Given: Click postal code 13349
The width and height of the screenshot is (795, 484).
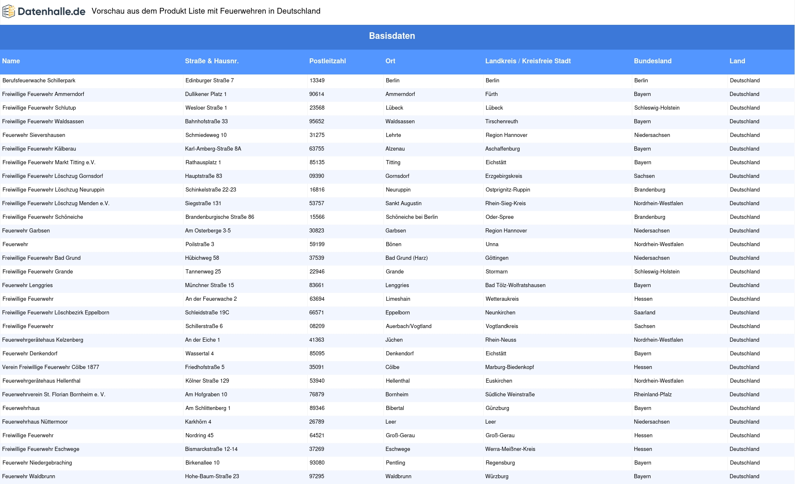Looking at the screenshot, I should (x=317, y=81).
